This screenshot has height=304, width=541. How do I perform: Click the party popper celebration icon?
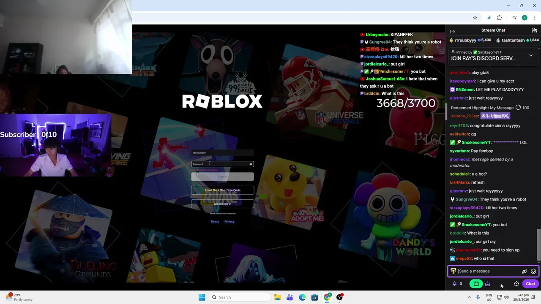(524, 271)
